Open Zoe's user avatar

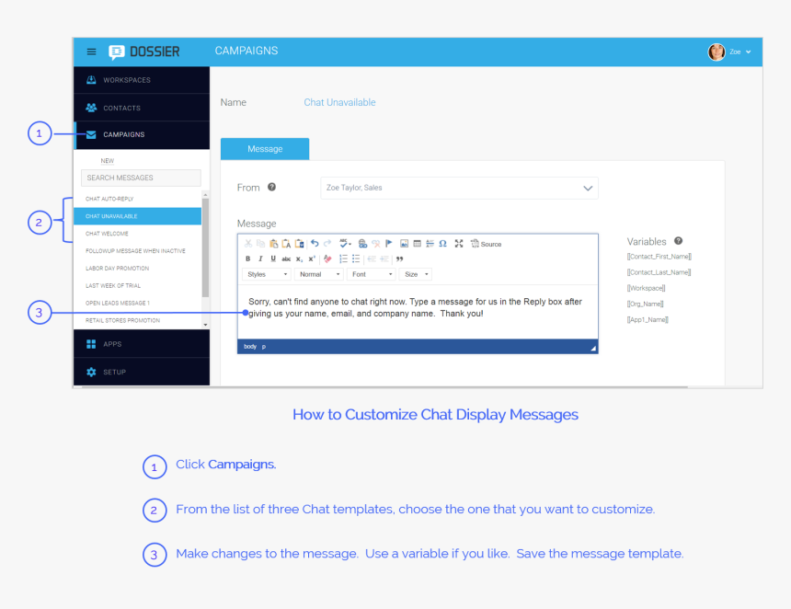pyautogui.click(x=716, y=52)
